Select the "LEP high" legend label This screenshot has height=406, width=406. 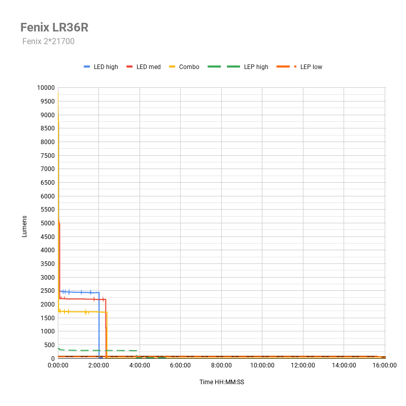[256, 67]
